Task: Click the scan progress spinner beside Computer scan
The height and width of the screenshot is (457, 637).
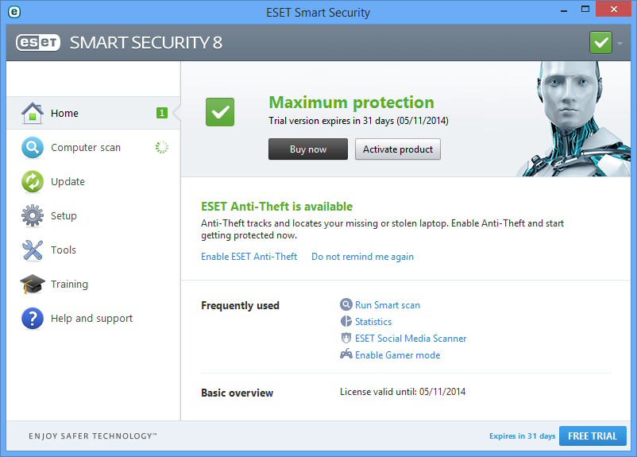Action: click(162, 147)
